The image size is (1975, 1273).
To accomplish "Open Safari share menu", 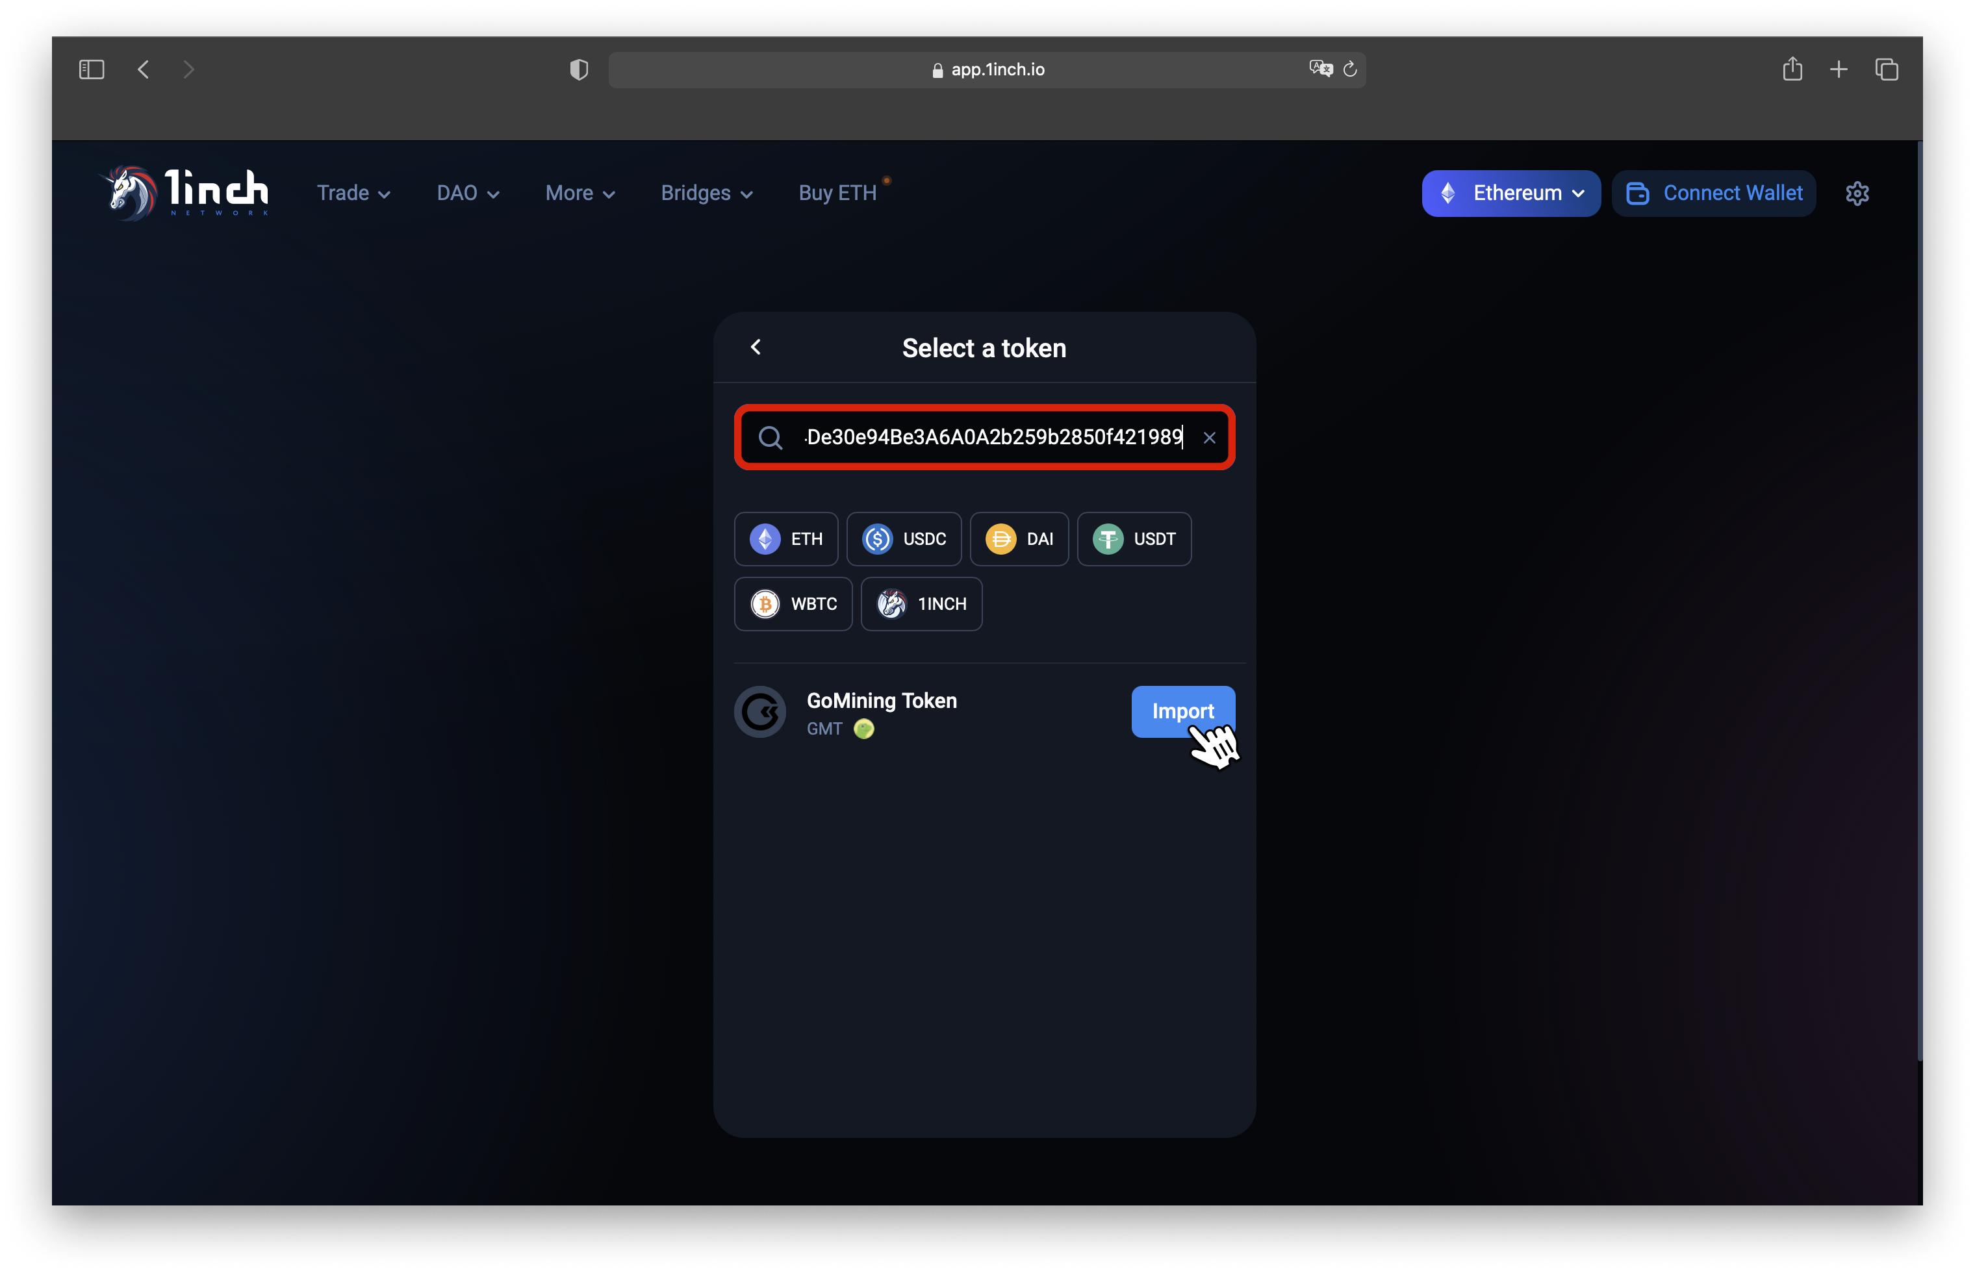I will click(1792, 69).
